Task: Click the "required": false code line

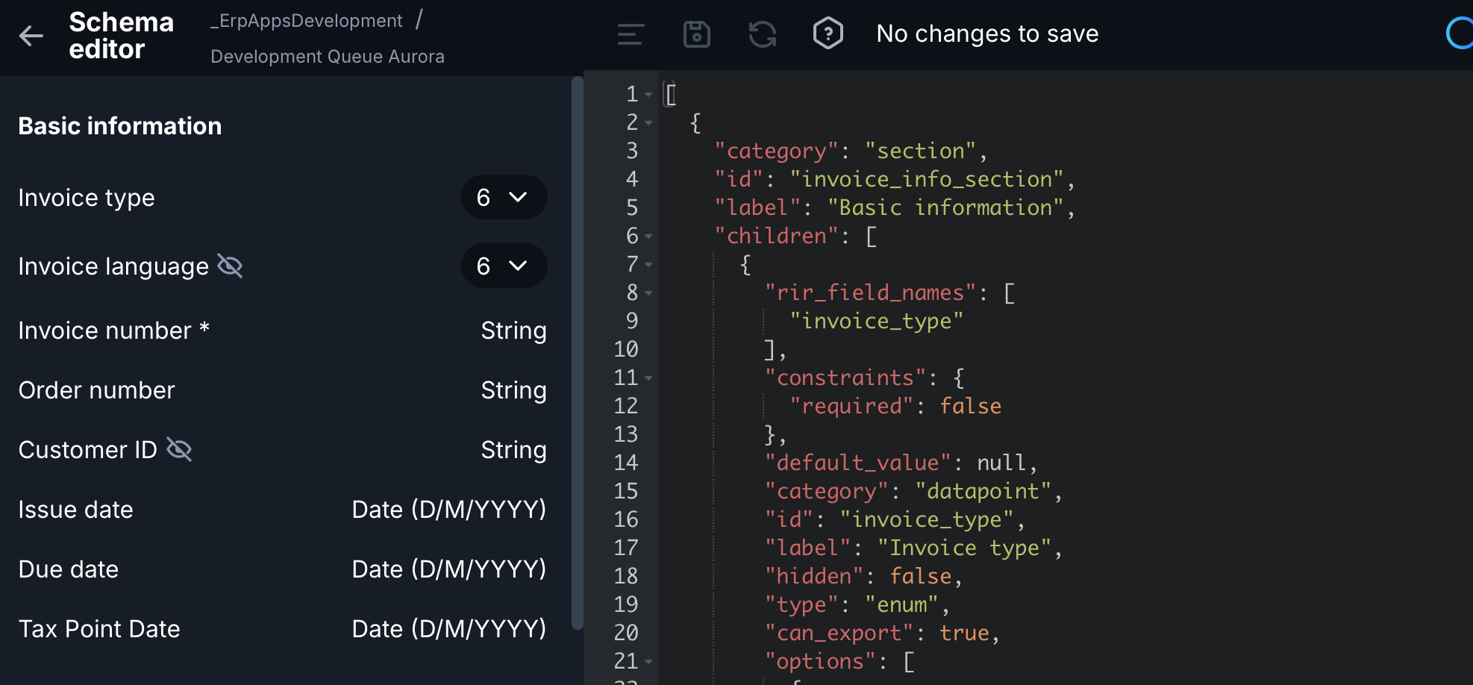Action: click(895, 407)
